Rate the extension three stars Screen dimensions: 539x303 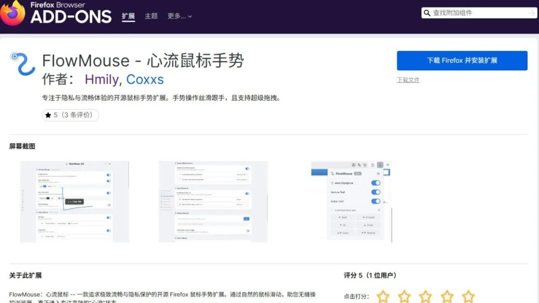coord(426,297)
